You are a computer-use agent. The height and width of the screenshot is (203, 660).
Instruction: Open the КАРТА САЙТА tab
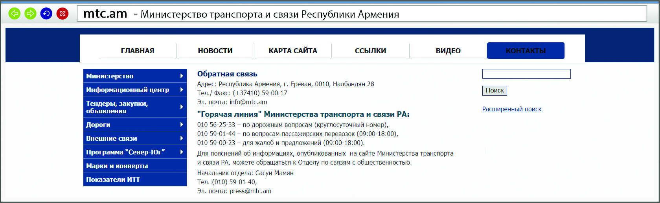pyautogui.click(x=293, y=51)
